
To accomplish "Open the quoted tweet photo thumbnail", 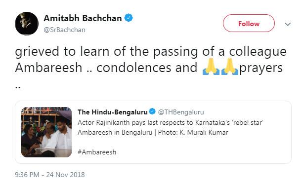I will (x=46, y=132).
